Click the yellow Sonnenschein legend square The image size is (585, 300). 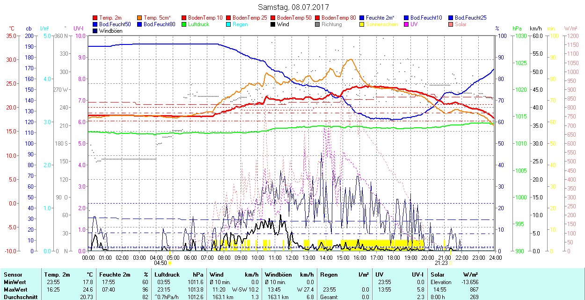(362, 24)
